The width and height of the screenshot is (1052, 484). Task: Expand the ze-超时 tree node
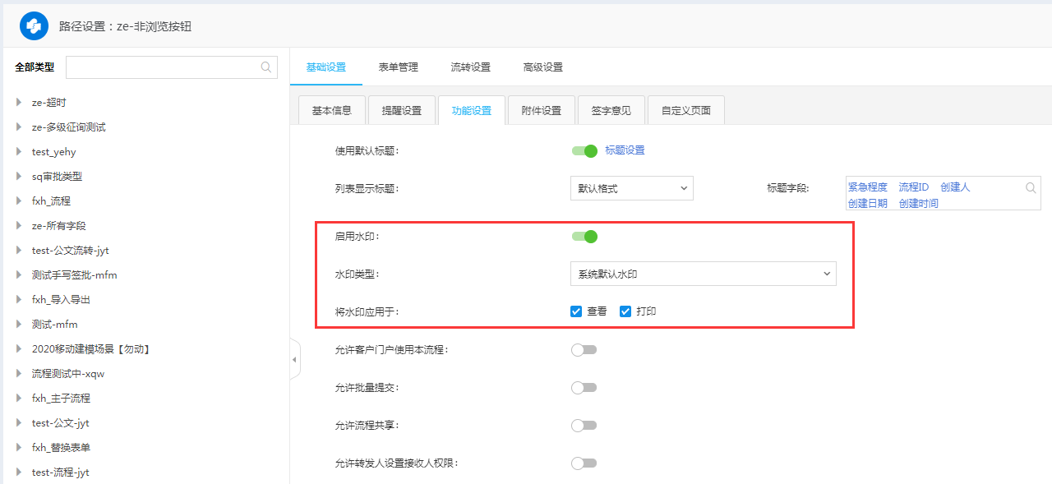click(x=19, y=103)
